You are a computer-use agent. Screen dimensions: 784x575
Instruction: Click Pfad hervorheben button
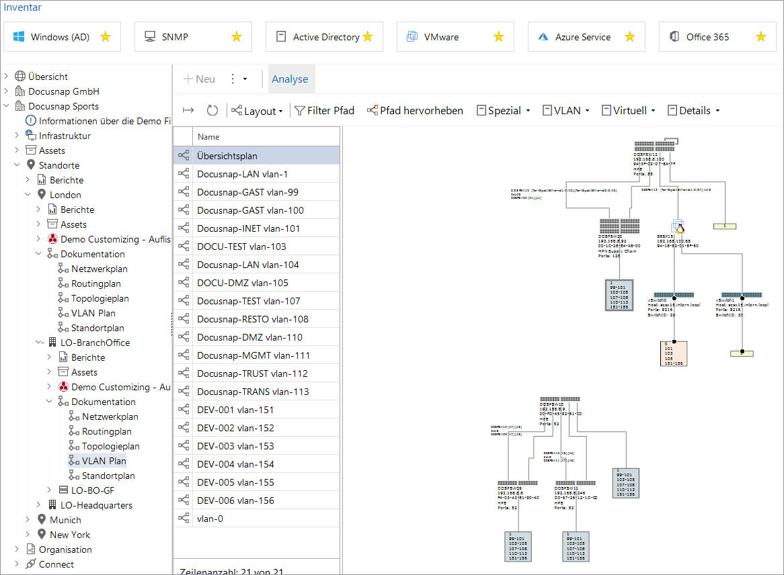pos(415,110)
